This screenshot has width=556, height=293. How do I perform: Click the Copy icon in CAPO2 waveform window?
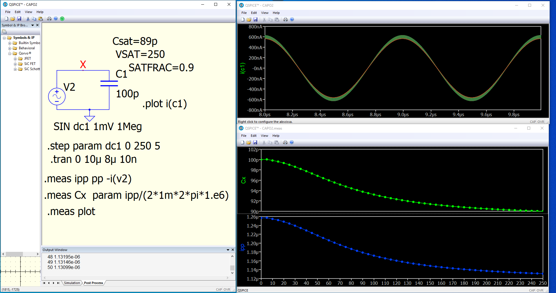click(270, 19)
